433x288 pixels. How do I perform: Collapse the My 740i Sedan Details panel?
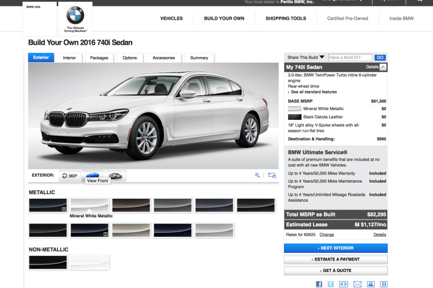[383, 67]
